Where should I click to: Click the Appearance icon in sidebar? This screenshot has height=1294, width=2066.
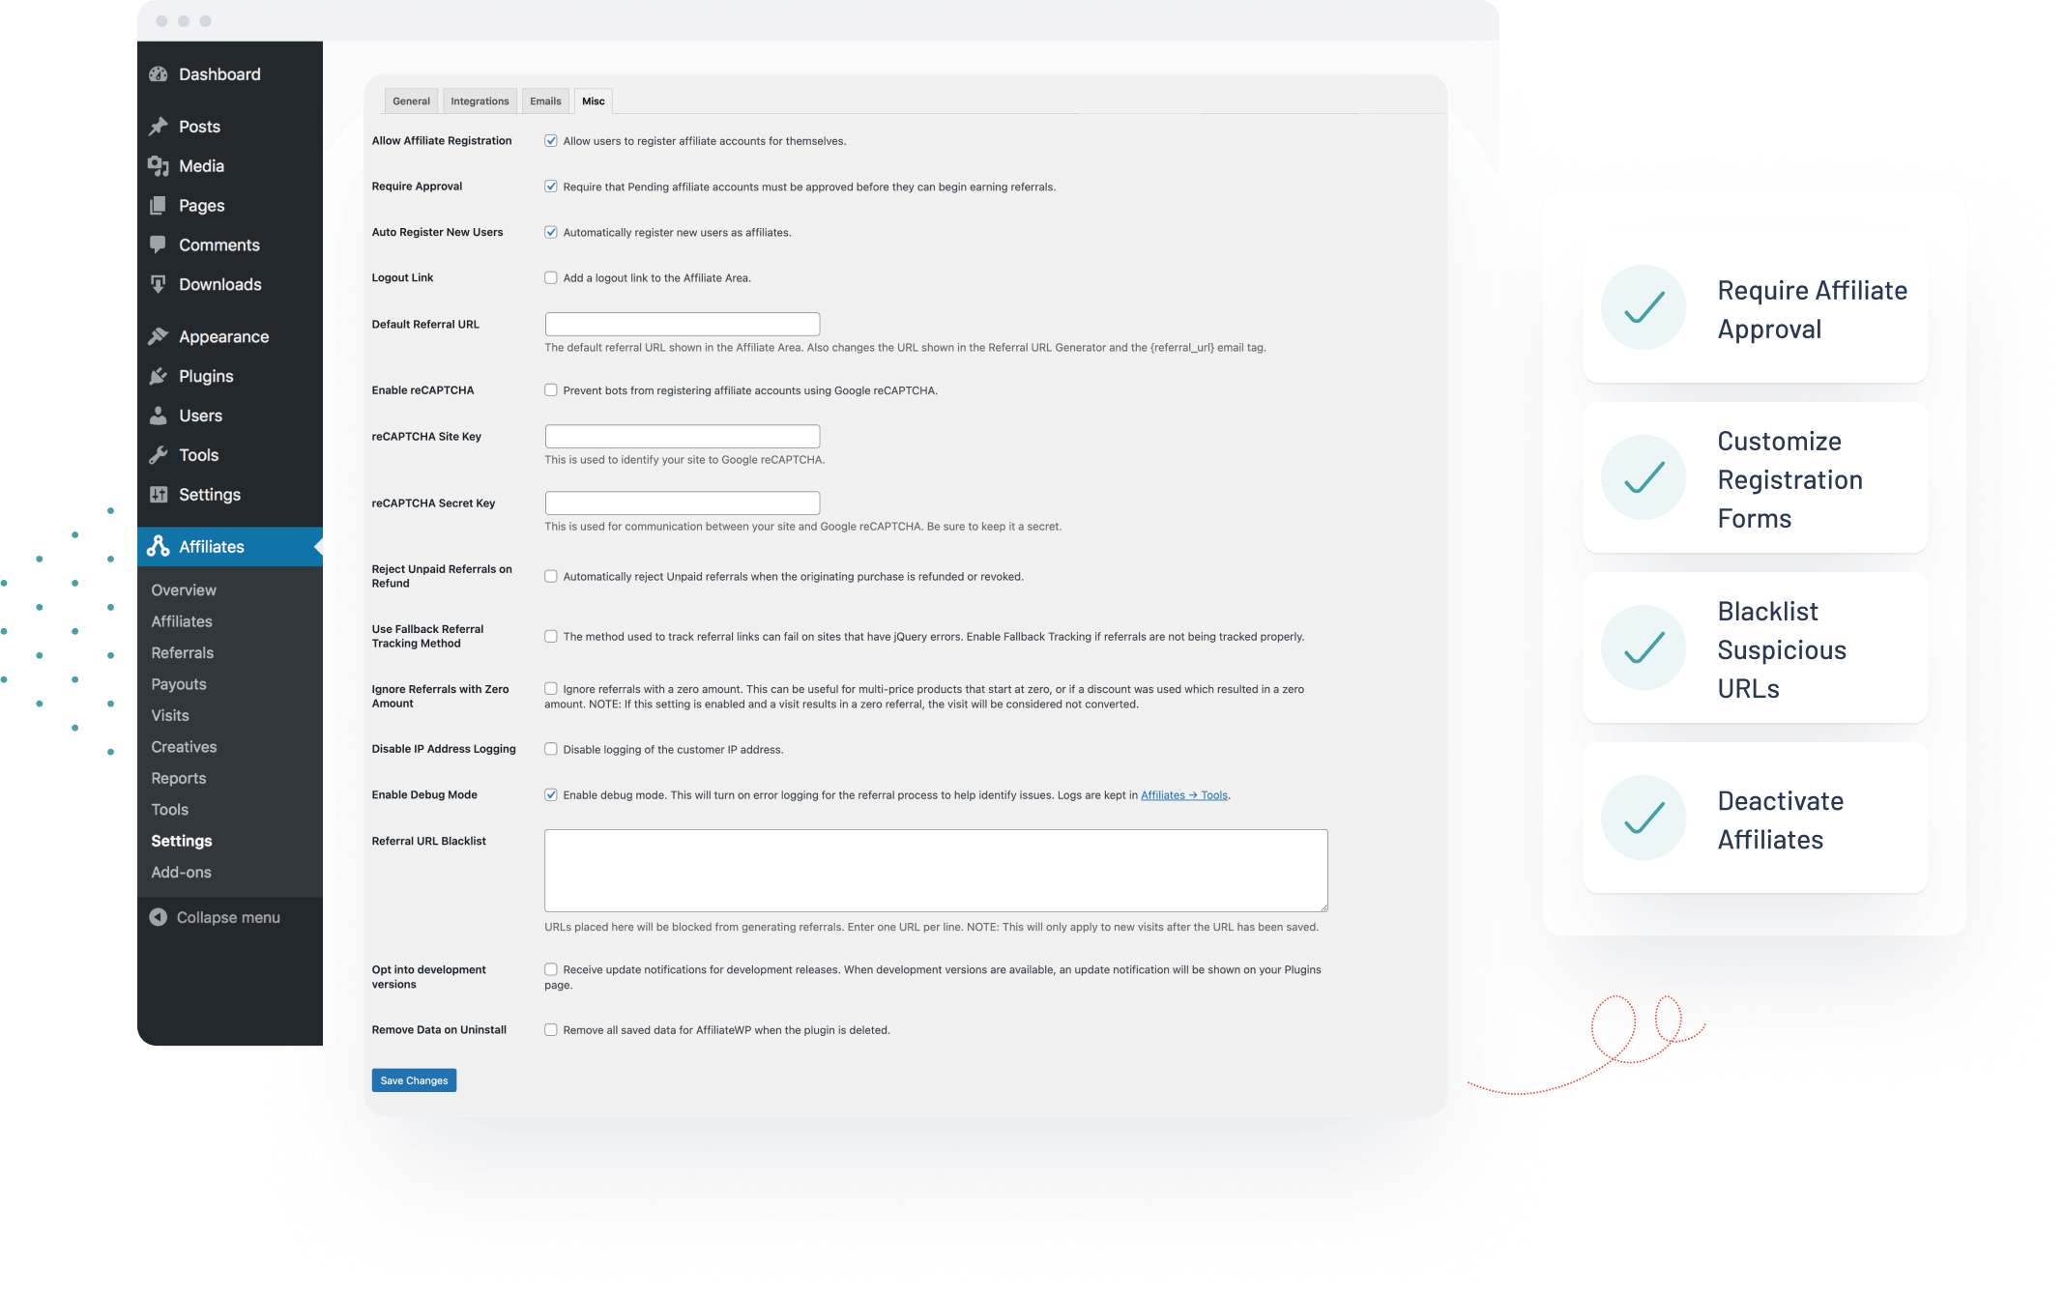[161, 335]
